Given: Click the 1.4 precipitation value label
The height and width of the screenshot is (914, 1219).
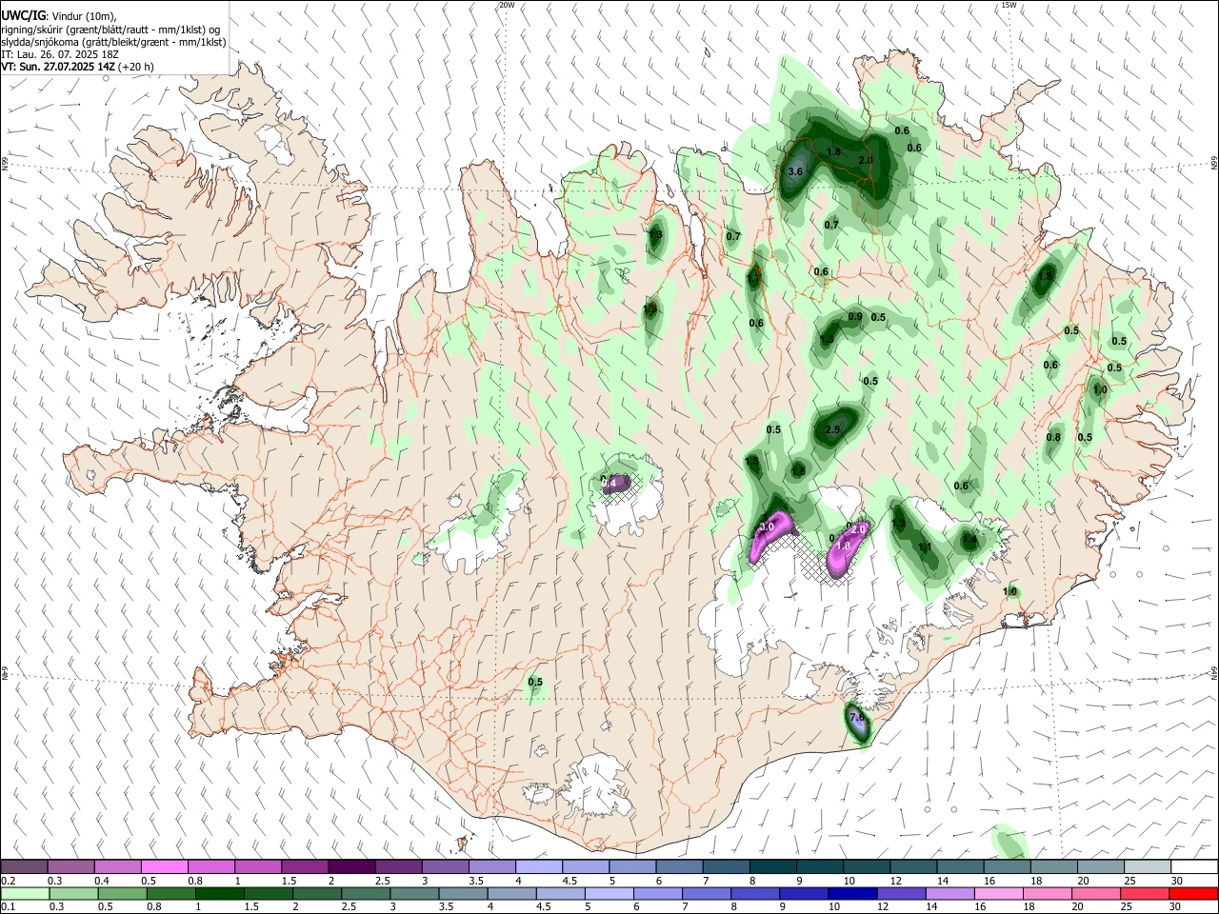Looking at the screenshot, I should (969, 540).
